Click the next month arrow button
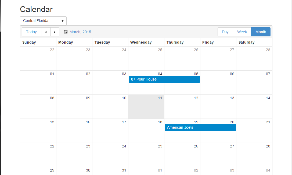Viewport: 292px width, 175px height. point(55,32)
